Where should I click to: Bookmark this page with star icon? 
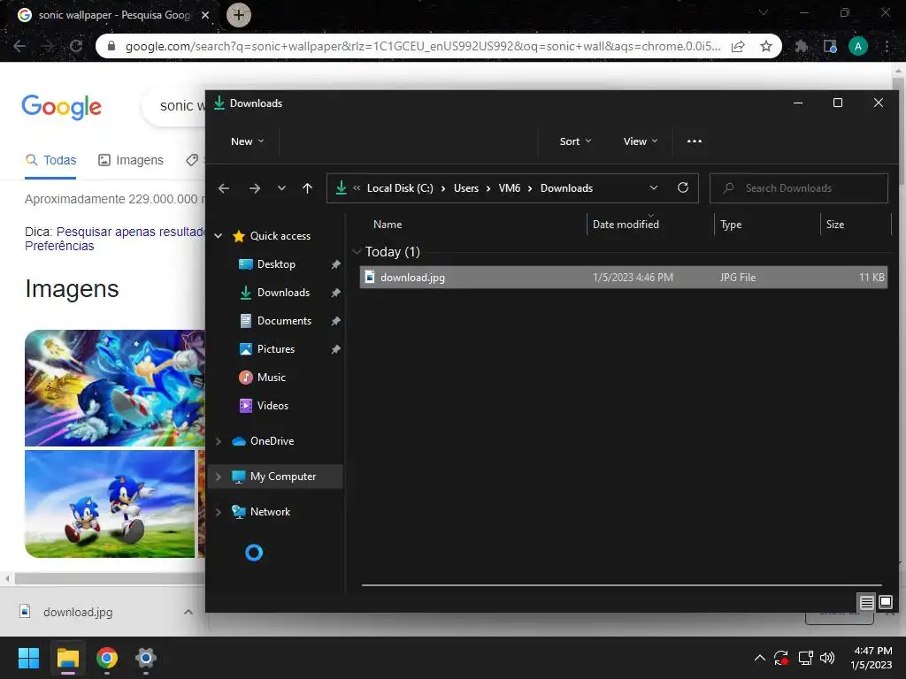tap(766, 46)
